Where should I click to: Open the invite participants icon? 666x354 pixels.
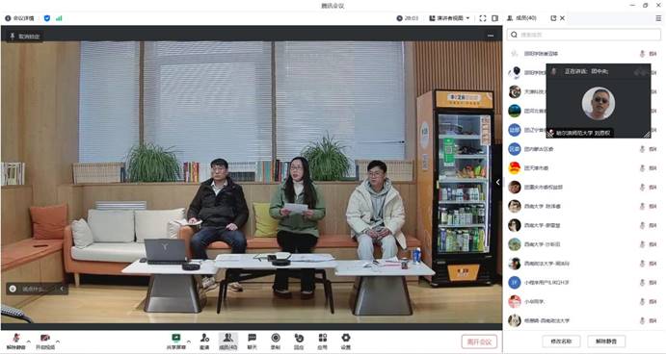click(204, 341)
